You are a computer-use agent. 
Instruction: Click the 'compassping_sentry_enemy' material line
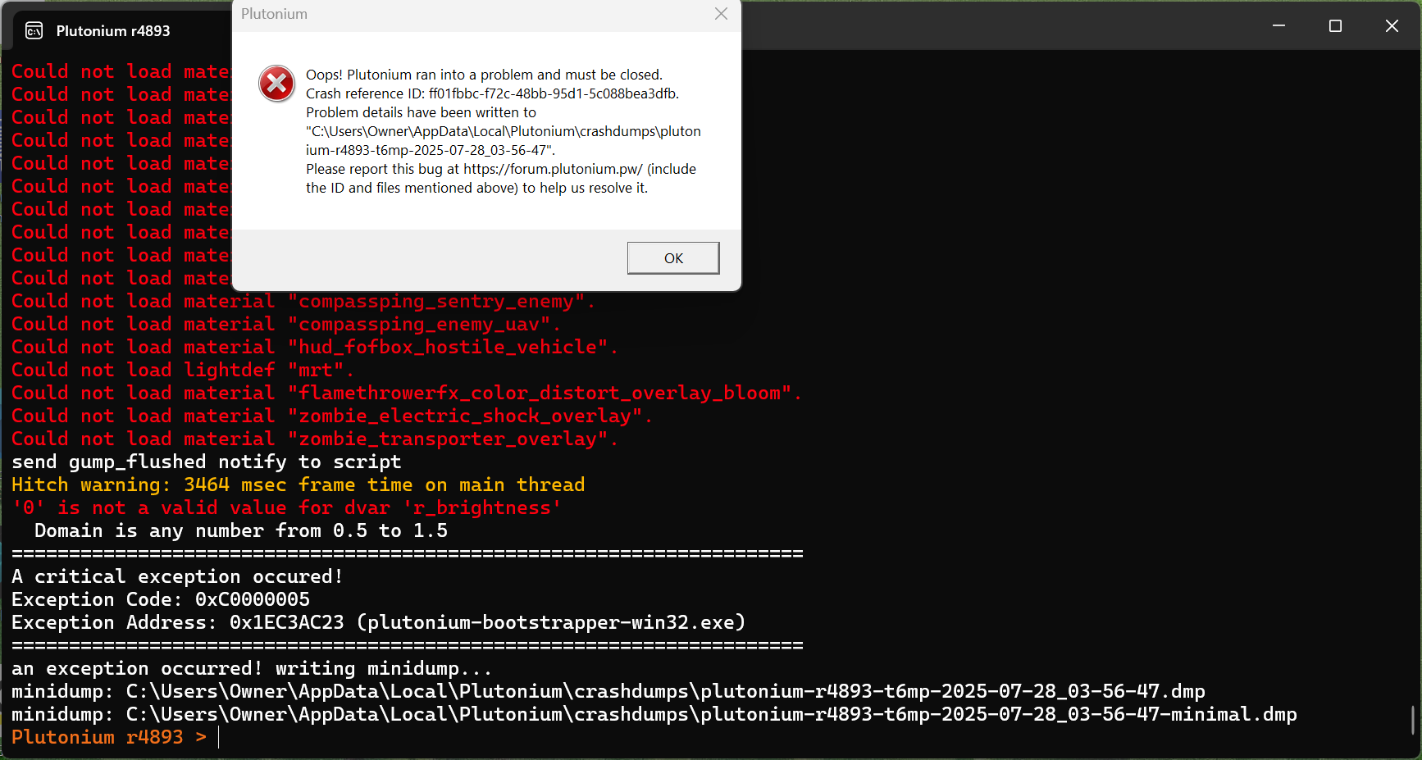[303, 301]
